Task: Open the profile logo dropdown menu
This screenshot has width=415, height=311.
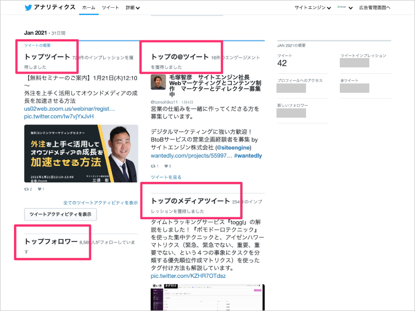Action: pyautogui.click(x=344, y=8)
